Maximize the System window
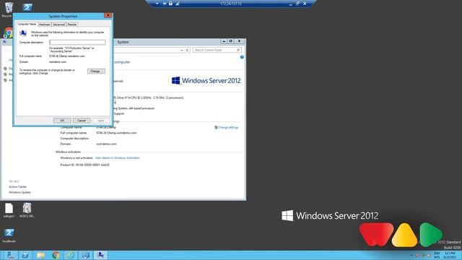This screenshot has width=462, height=260. coord(231,41)
